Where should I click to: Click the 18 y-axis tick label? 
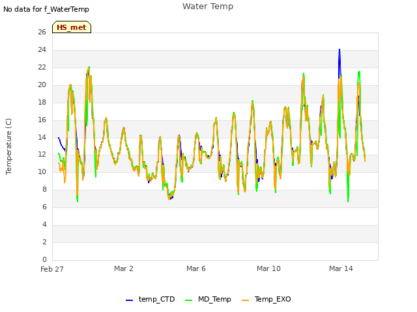coord(42,102)
